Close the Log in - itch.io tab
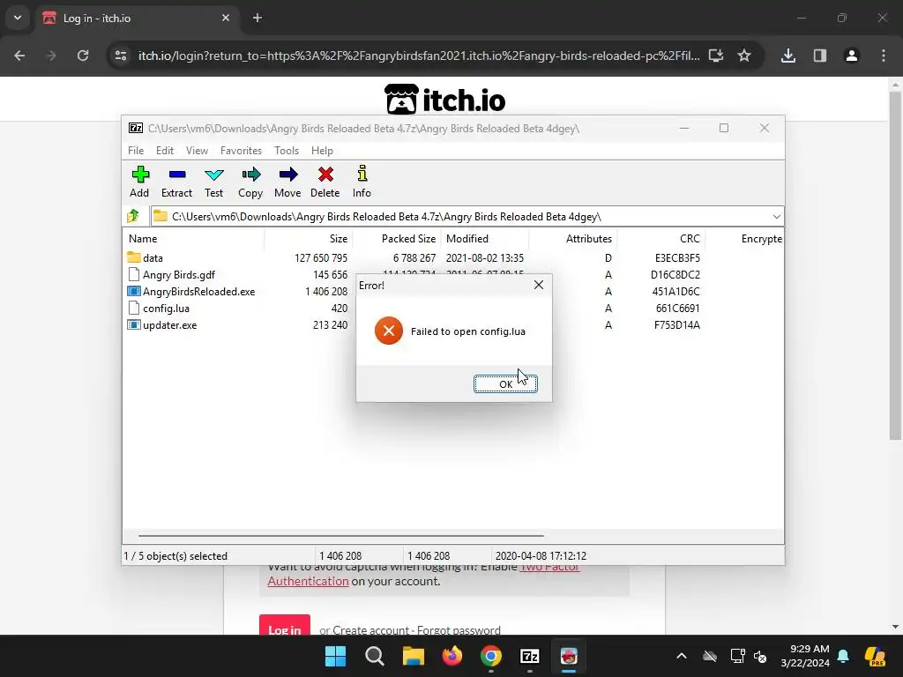Image resolution: width=903 pixels, height=677 pixels. click(x=226, y=19)
